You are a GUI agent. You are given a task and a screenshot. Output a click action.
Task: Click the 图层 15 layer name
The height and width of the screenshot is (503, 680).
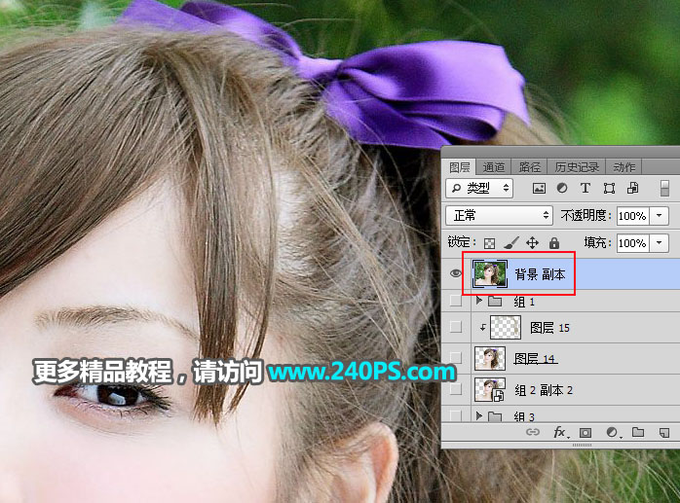[x=549, y=328]
